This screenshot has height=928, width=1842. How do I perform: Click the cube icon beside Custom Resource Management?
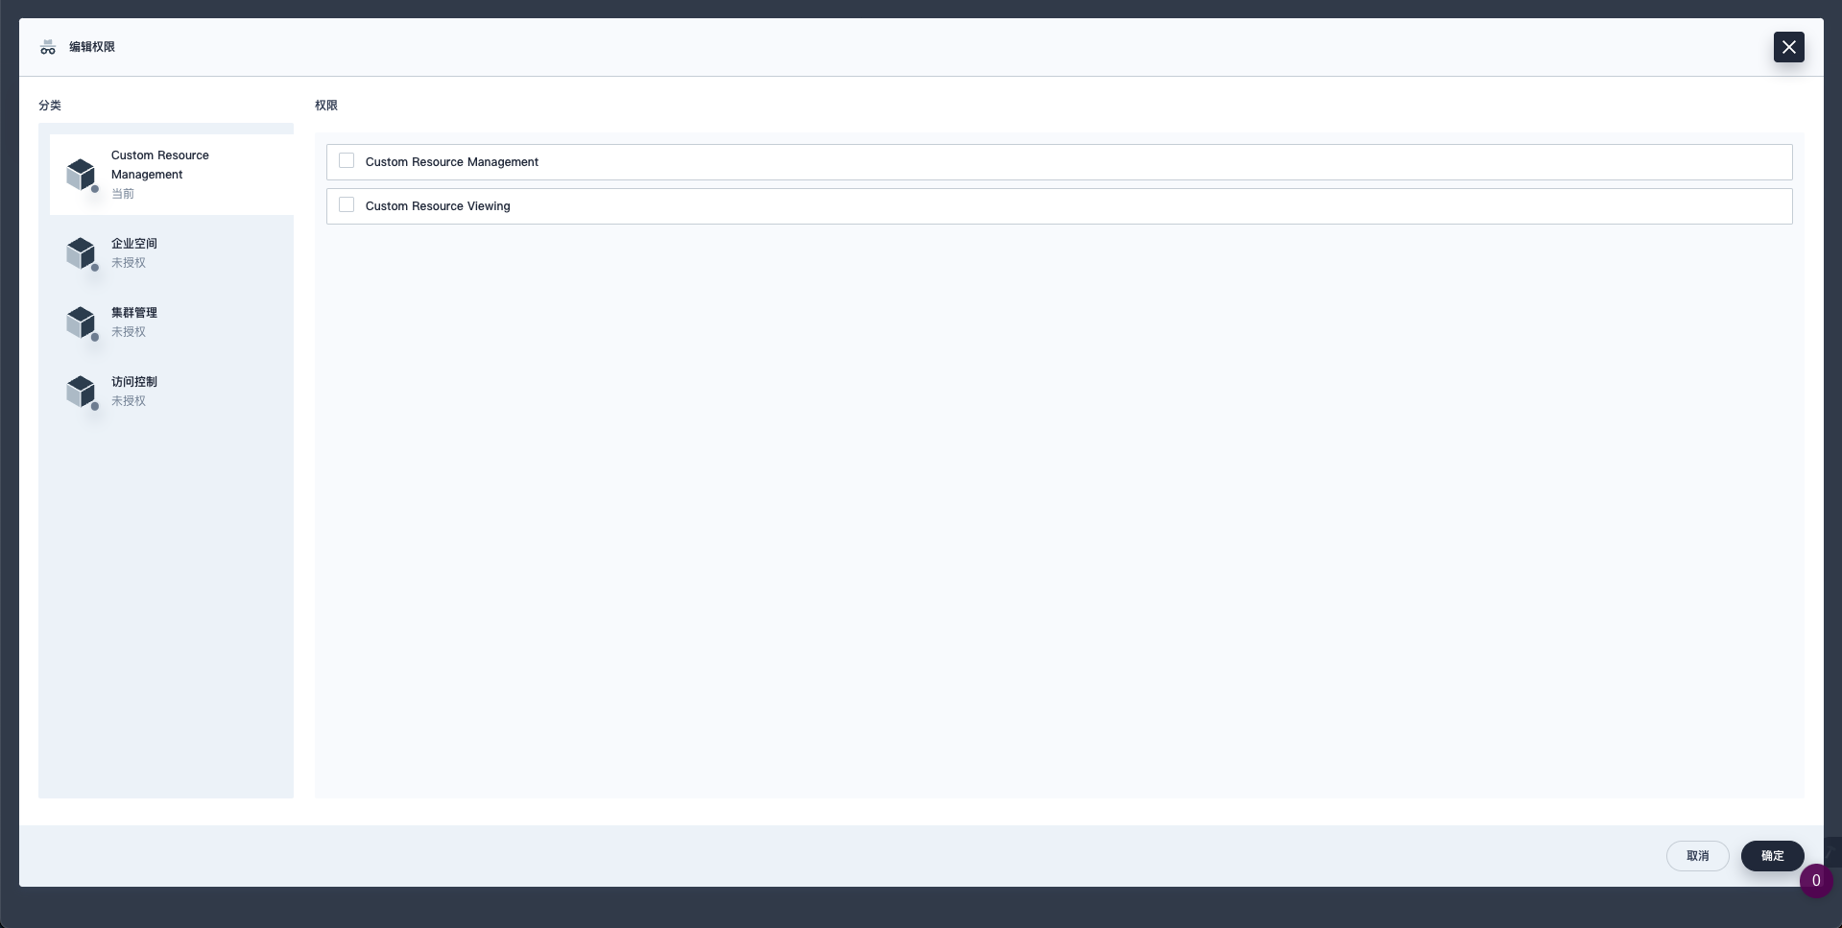pos(82,175)
